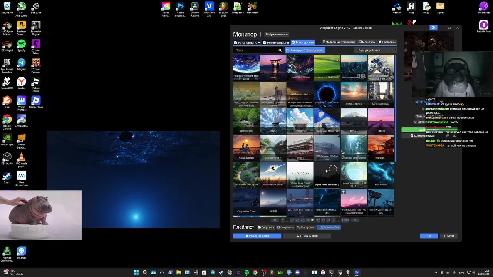The image size is (493, 277).
Task: Expand the Wallpaper Engine side panel arrows
Action: 433,28
